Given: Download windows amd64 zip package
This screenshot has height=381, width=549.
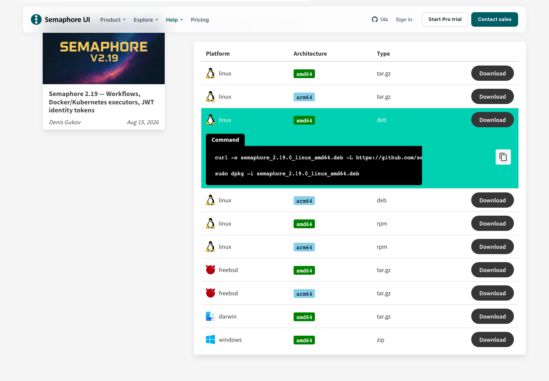Looking at the screenshot, I should tap(493, 339).
